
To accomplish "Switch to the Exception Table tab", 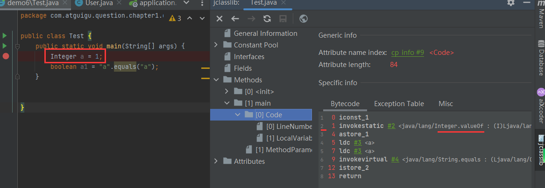I will click(399, 104).
